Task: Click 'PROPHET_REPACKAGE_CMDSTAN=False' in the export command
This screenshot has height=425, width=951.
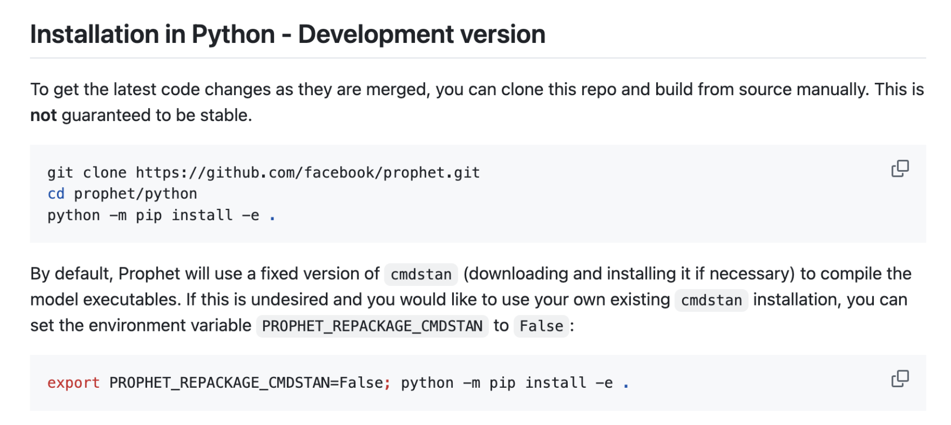Action: pos(246,383)
